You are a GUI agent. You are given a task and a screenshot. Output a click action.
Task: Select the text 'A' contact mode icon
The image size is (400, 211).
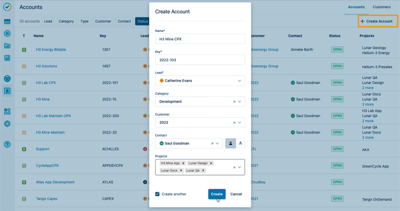coord(240,143)
